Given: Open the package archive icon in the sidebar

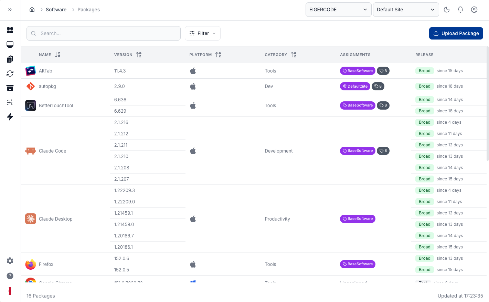Looking at the screenshot, I should pyautogui.click(x=10, y=88).
